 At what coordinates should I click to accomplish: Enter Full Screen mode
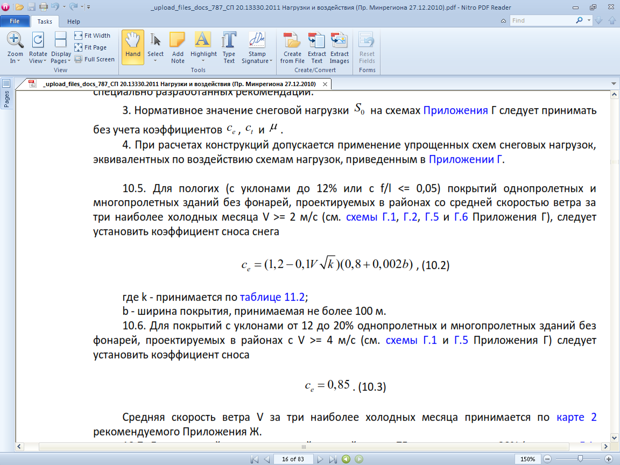point(95,59)
